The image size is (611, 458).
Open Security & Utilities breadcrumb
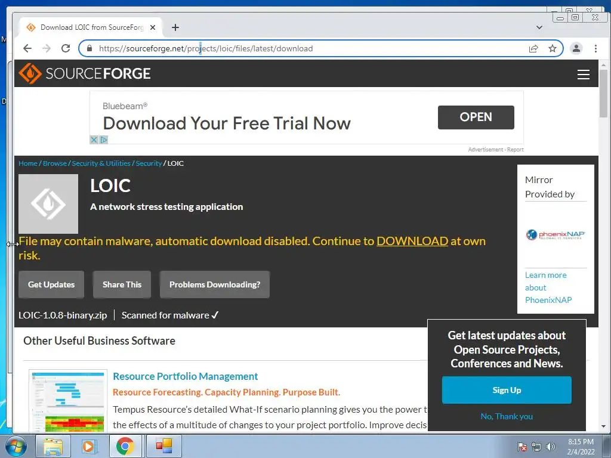coord(101,163)
